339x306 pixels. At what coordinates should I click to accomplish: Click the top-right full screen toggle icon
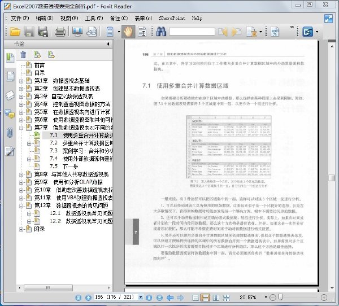328,19
